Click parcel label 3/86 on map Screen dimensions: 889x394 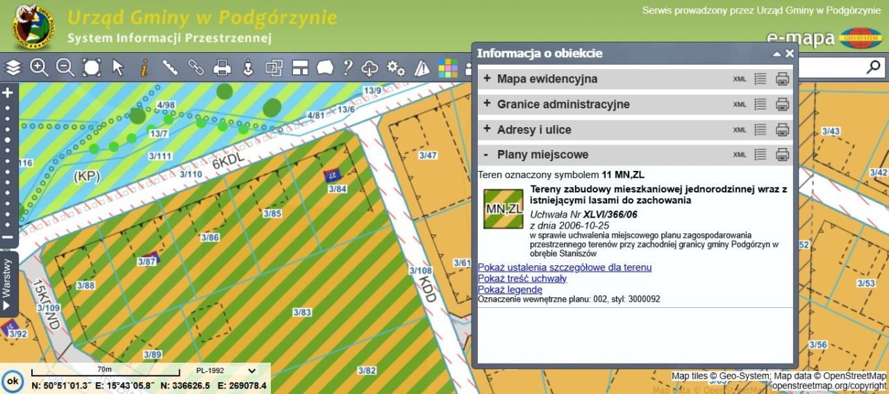pos(210,238)
